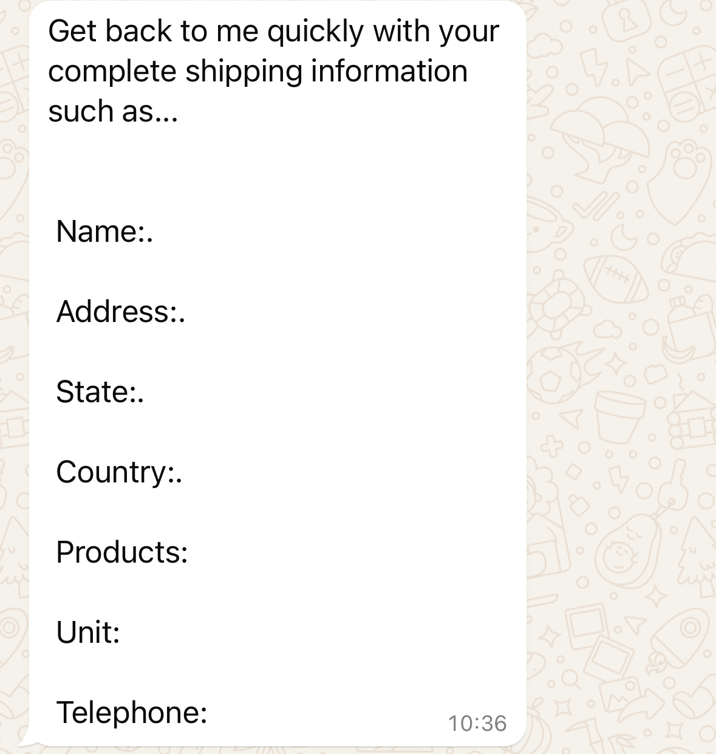The image size is (716, 754).
Task: Click the "such as..." text line
Action: click(113, 112)
